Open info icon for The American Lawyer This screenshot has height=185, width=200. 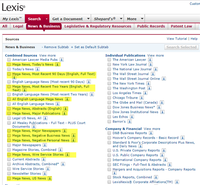point(150,60)
